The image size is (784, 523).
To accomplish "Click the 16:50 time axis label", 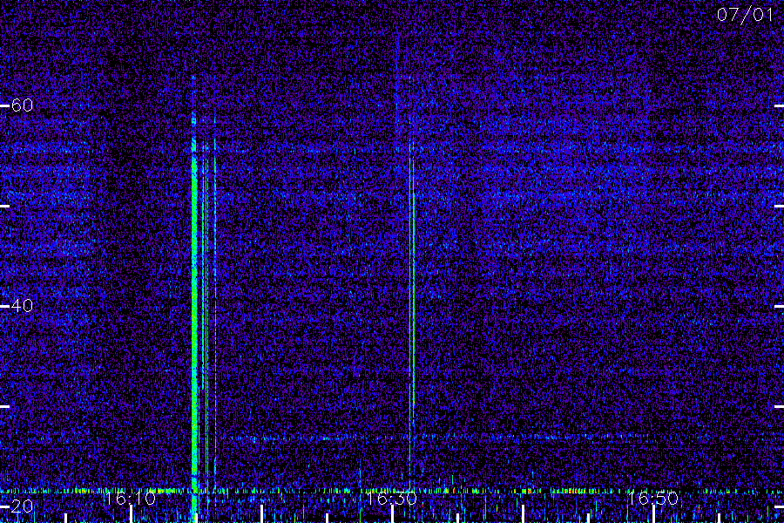I will [x=652, y=498].
